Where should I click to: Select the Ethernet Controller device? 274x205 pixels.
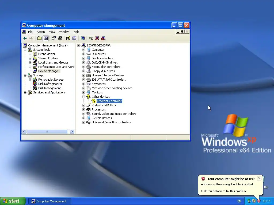[x=109, y=101]
